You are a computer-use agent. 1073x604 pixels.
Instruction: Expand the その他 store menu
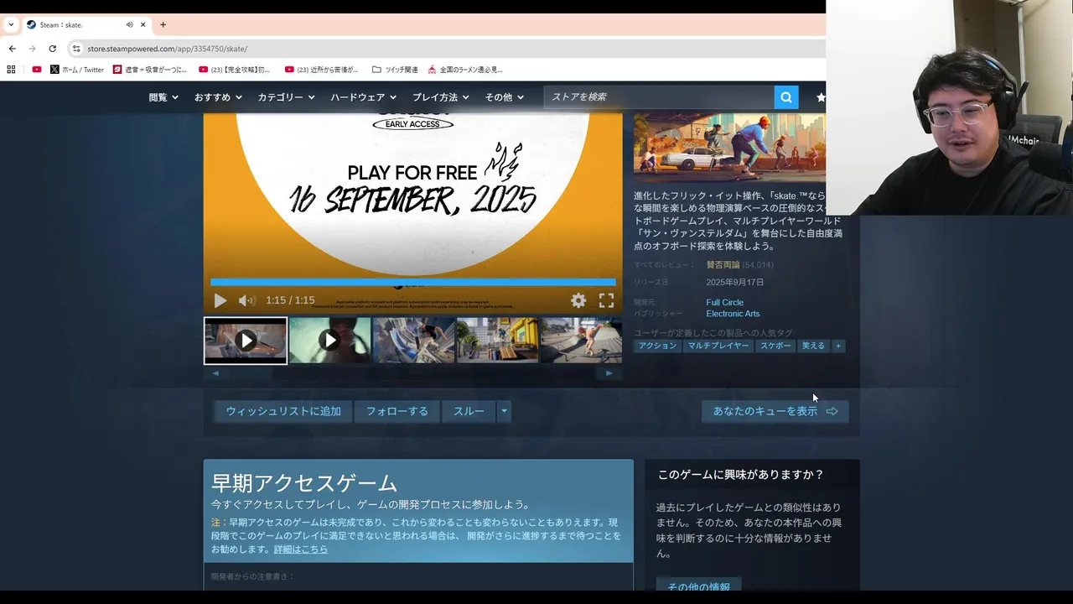pos(505,97)
